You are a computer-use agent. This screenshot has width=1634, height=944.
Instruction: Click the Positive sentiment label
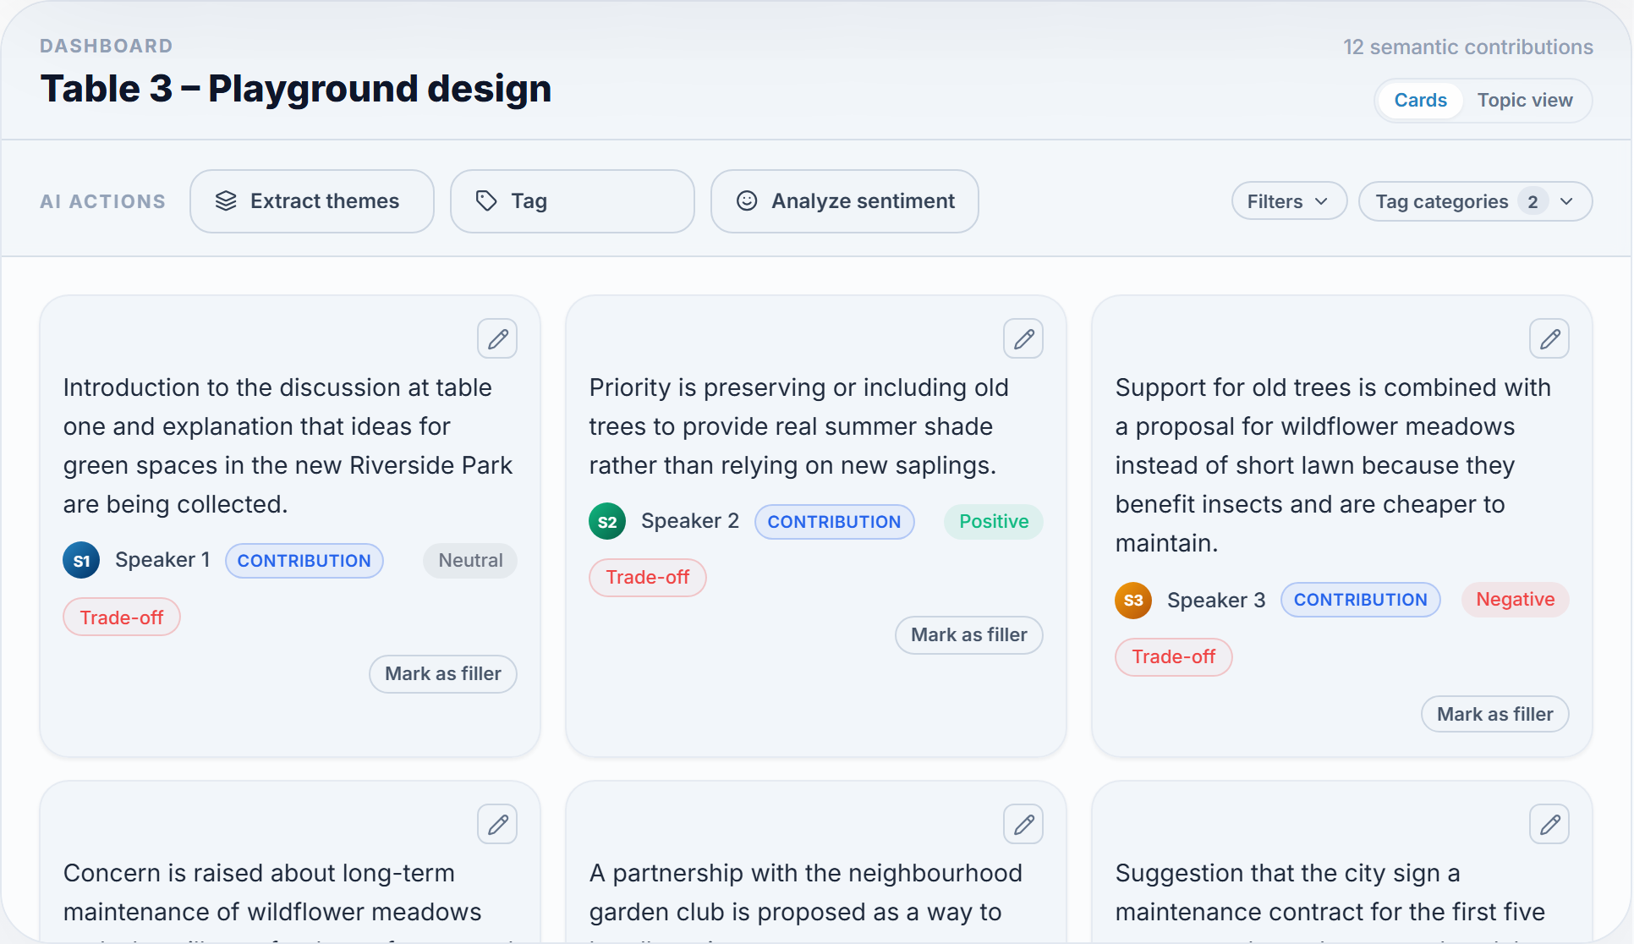tap(994, 522)
